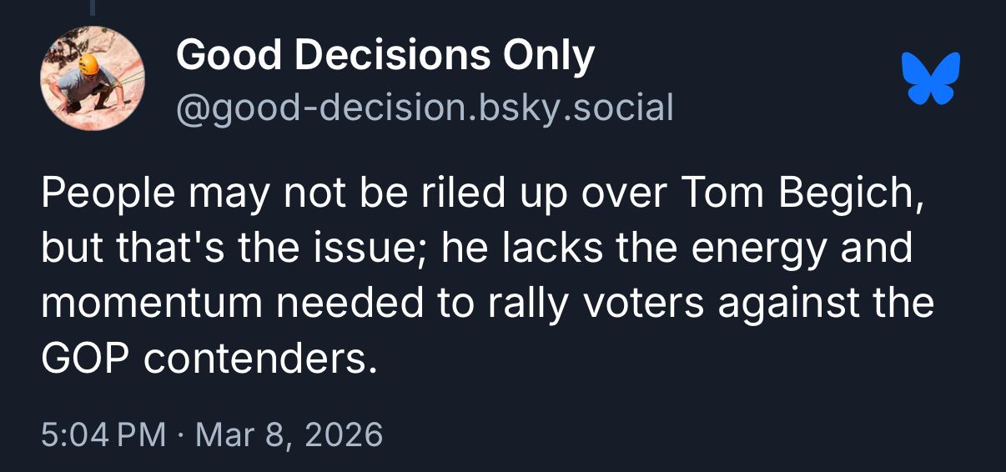Click the orange helmet in avatar
This screenshot has width=1006, height=472.
(89, 63)
